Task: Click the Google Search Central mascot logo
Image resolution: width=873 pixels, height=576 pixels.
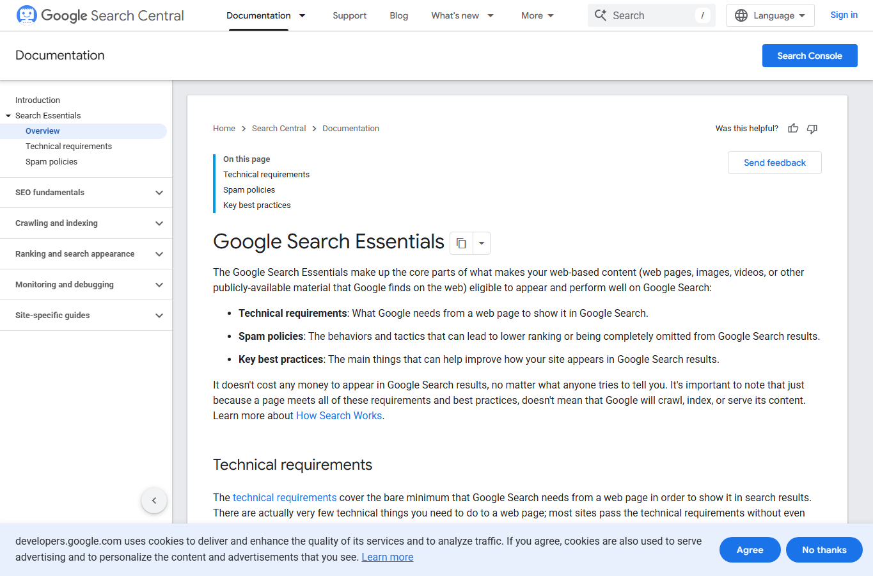Action: [27, 15]
